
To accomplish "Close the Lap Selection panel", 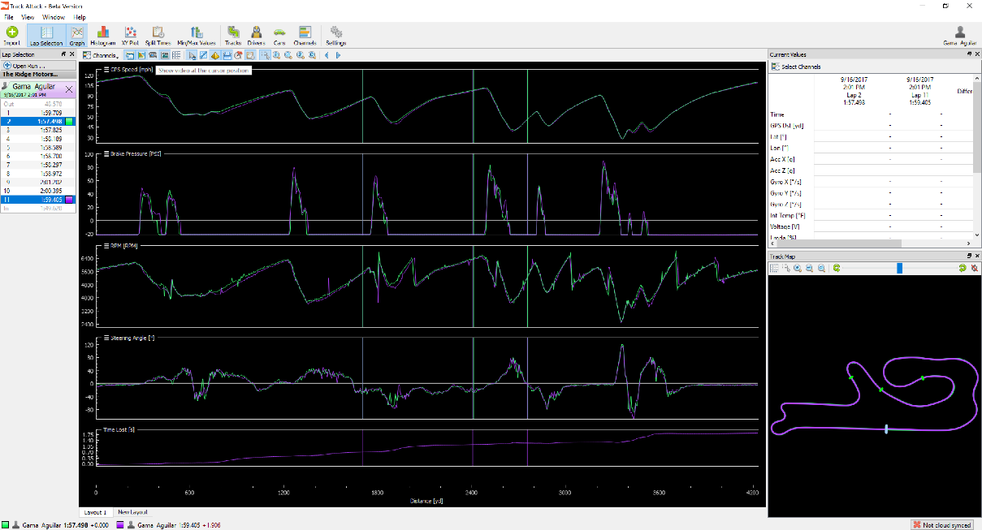I will click(72, 54).
